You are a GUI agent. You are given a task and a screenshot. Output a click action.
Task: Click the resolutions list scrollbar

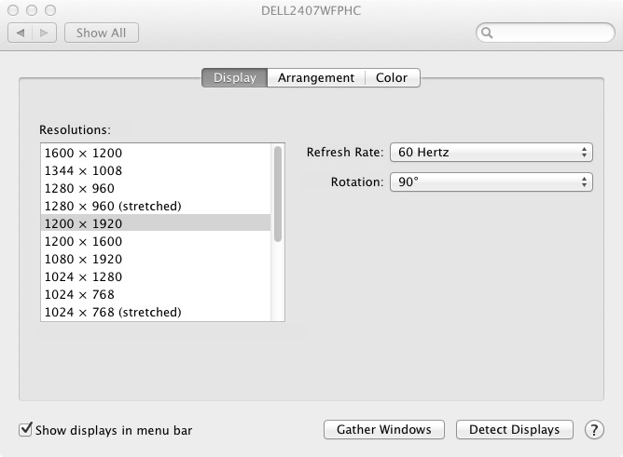coord(278,194)
